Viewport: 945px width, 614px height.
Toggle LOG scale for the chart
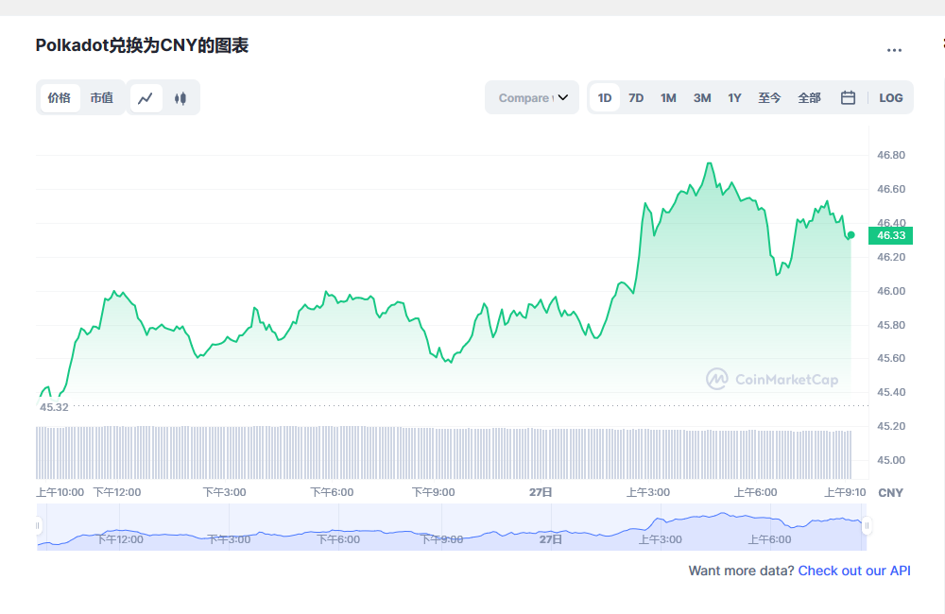coord(891,97)
